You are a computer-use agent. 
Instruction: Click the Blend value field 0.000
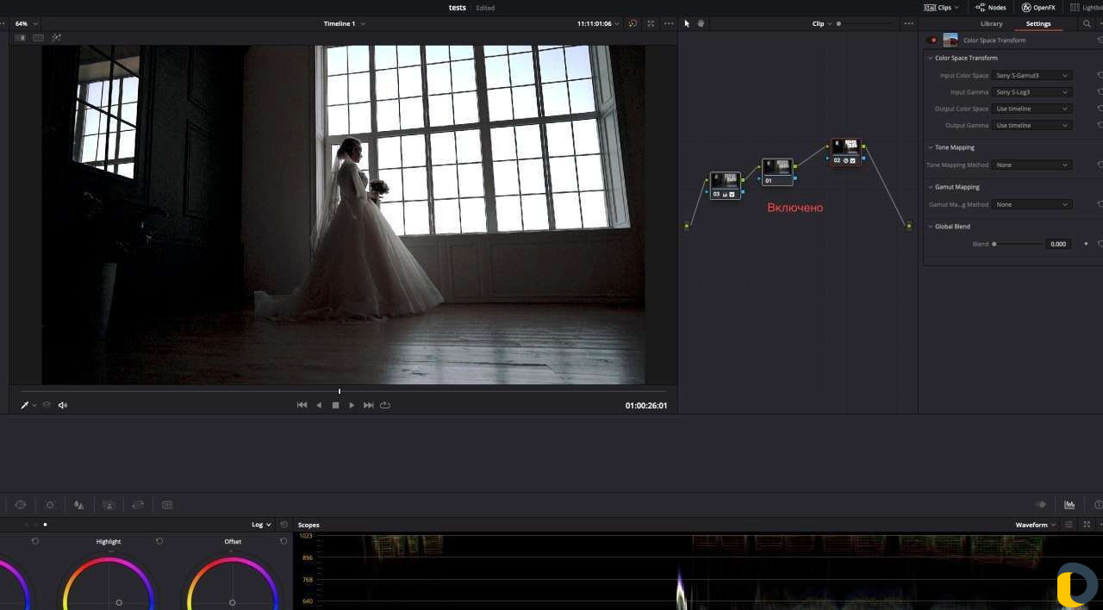pyautogui.click(x=1058, y=244)
